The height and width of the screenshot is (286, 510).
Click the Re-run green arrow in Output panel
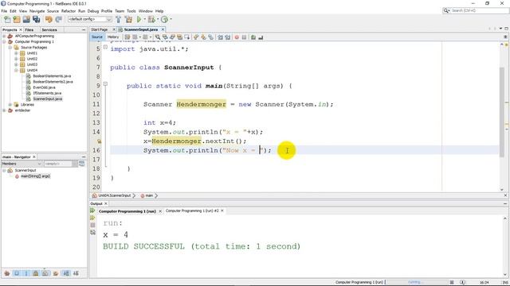92,211
